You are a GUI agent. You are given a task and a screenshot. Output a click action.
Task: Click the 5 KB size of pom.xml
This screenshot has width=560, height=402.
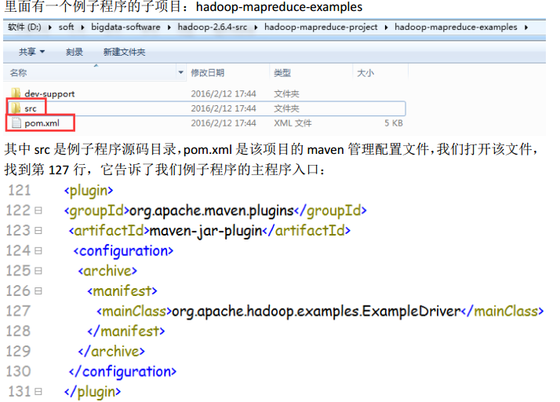pyautogui.click(x=394, y=123)
